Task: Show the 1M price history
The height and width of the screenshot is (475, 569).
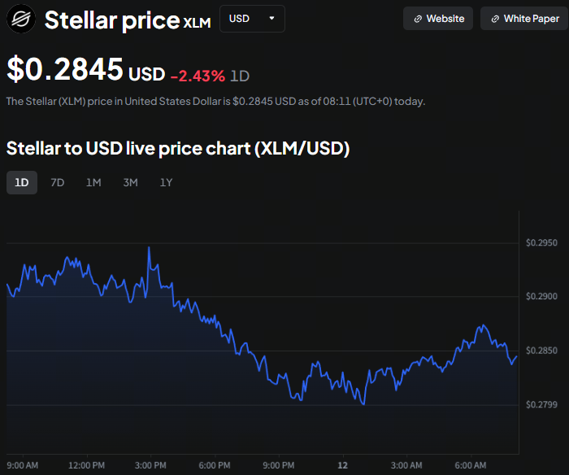Action: (93, 182)
